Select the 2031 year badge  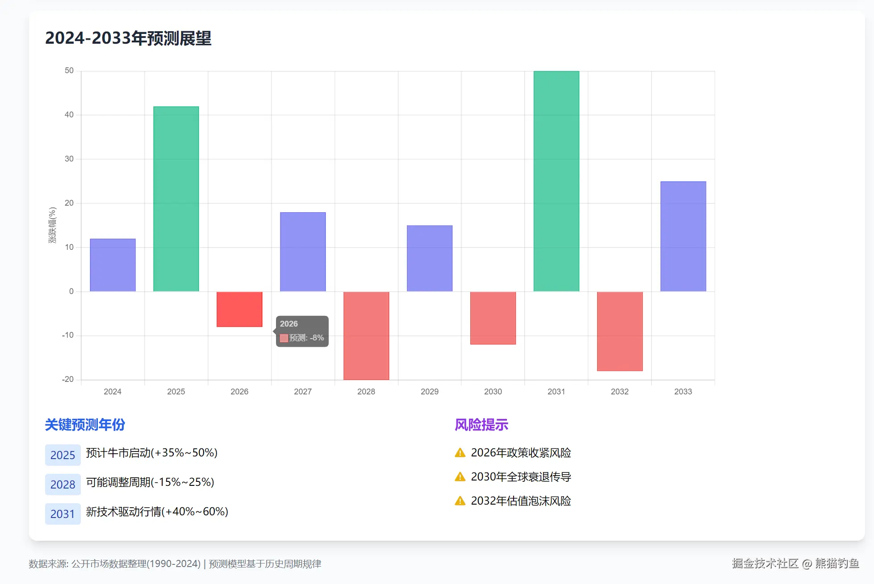click(63, 514)
